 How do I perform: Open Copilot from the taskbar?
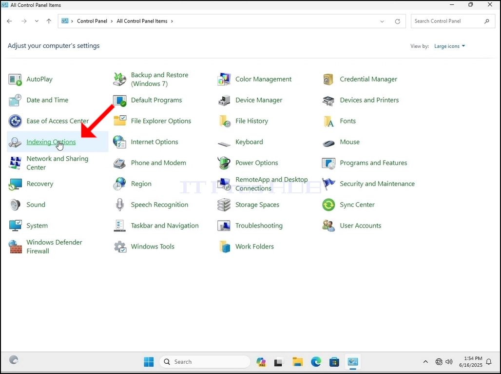point(261,362)
